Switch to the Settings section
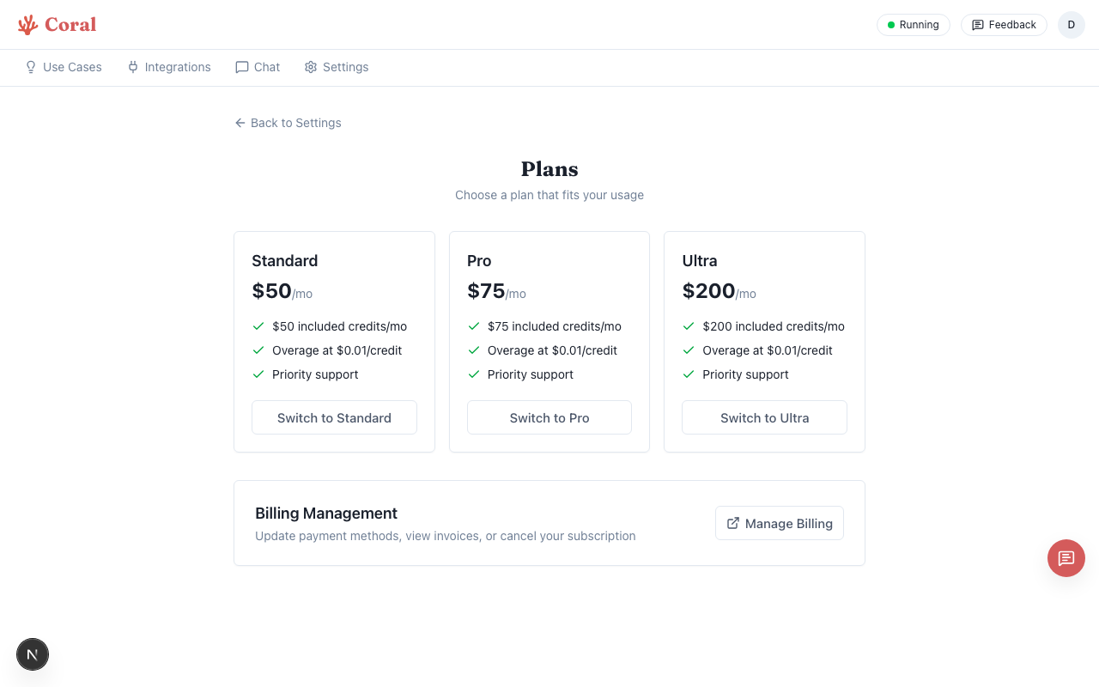 336,67
